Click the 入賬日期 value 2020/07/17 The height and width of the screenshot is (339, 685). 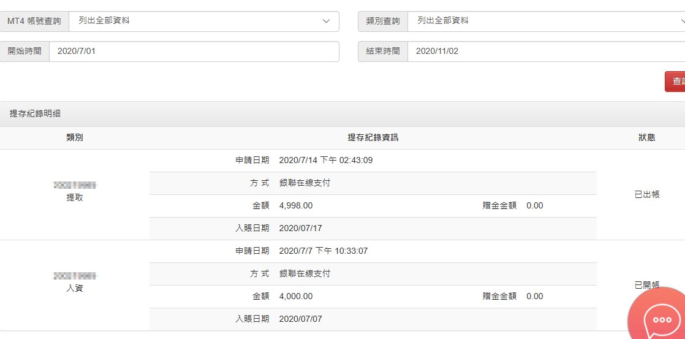[301, 229]
